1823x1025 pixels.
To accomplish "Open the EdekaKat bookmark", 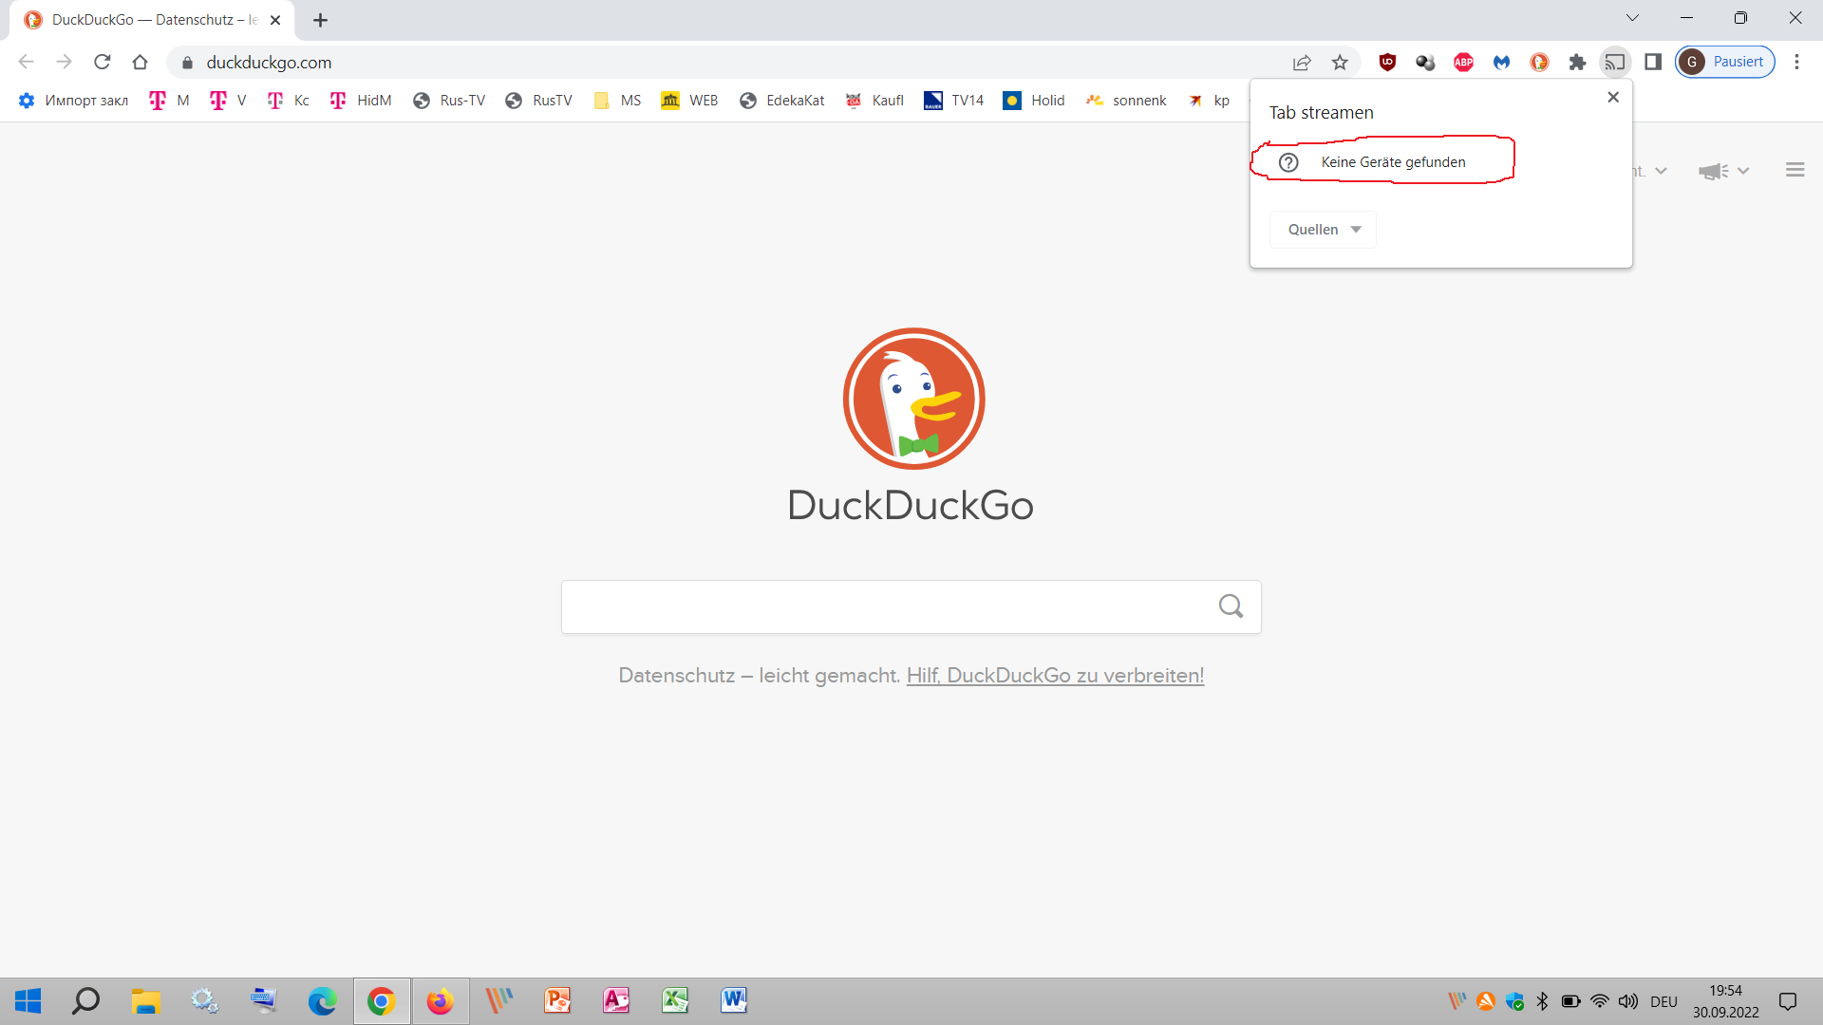I will pyautogui.click(x=782, y=101).
